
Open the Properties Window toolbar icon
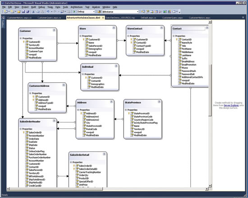pos(147,12)
